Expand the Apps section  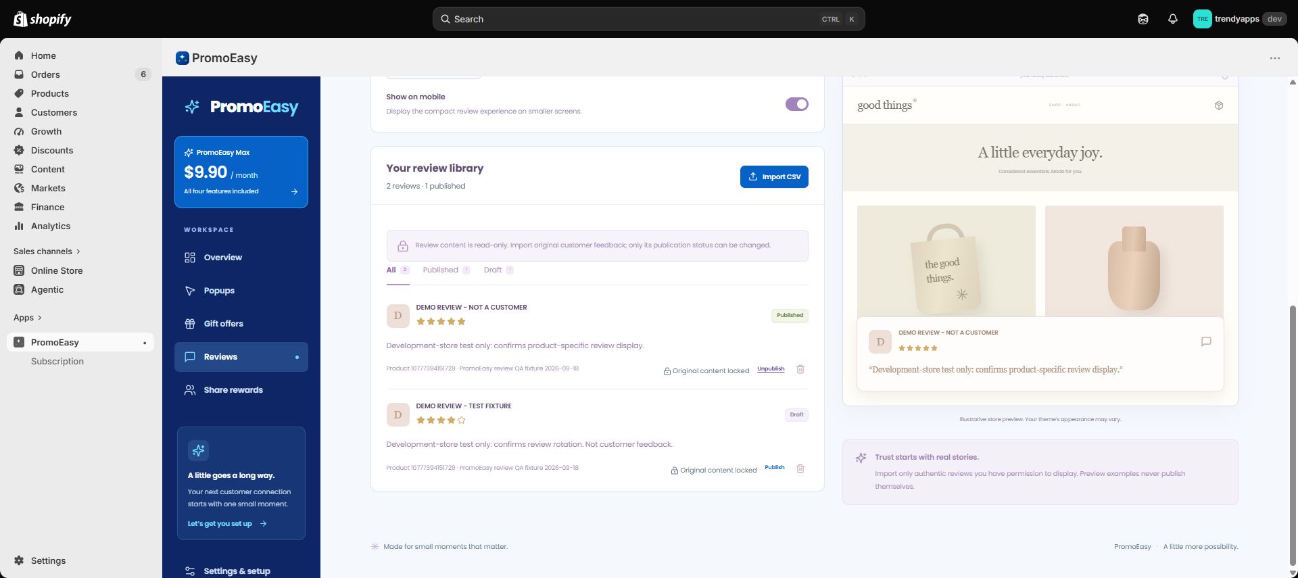click(x=28, y=318)
